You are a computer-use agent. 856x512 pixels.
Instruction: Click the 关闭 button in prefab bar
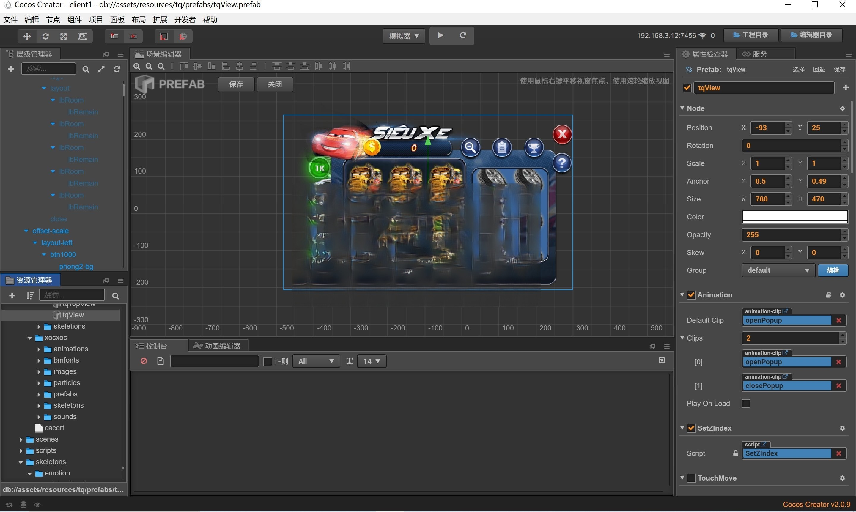(x=275, y=84)
